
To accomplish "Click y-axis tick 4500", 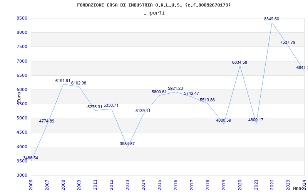I will pos(22,132).
